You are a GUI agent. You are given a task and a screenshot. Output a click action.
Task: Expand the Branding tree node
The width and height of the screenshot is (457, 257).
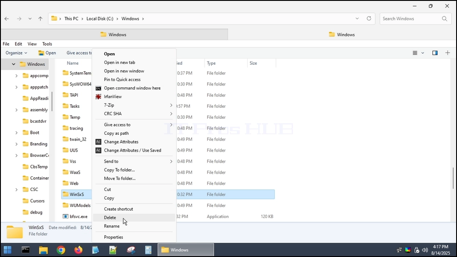(16, 144)
